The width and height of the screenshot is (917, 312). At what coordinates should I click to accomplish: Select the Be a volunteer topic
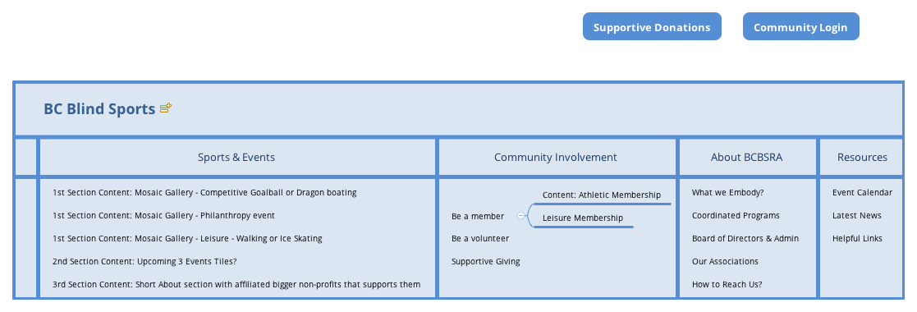pyautogui.click(x=480, y=238)
